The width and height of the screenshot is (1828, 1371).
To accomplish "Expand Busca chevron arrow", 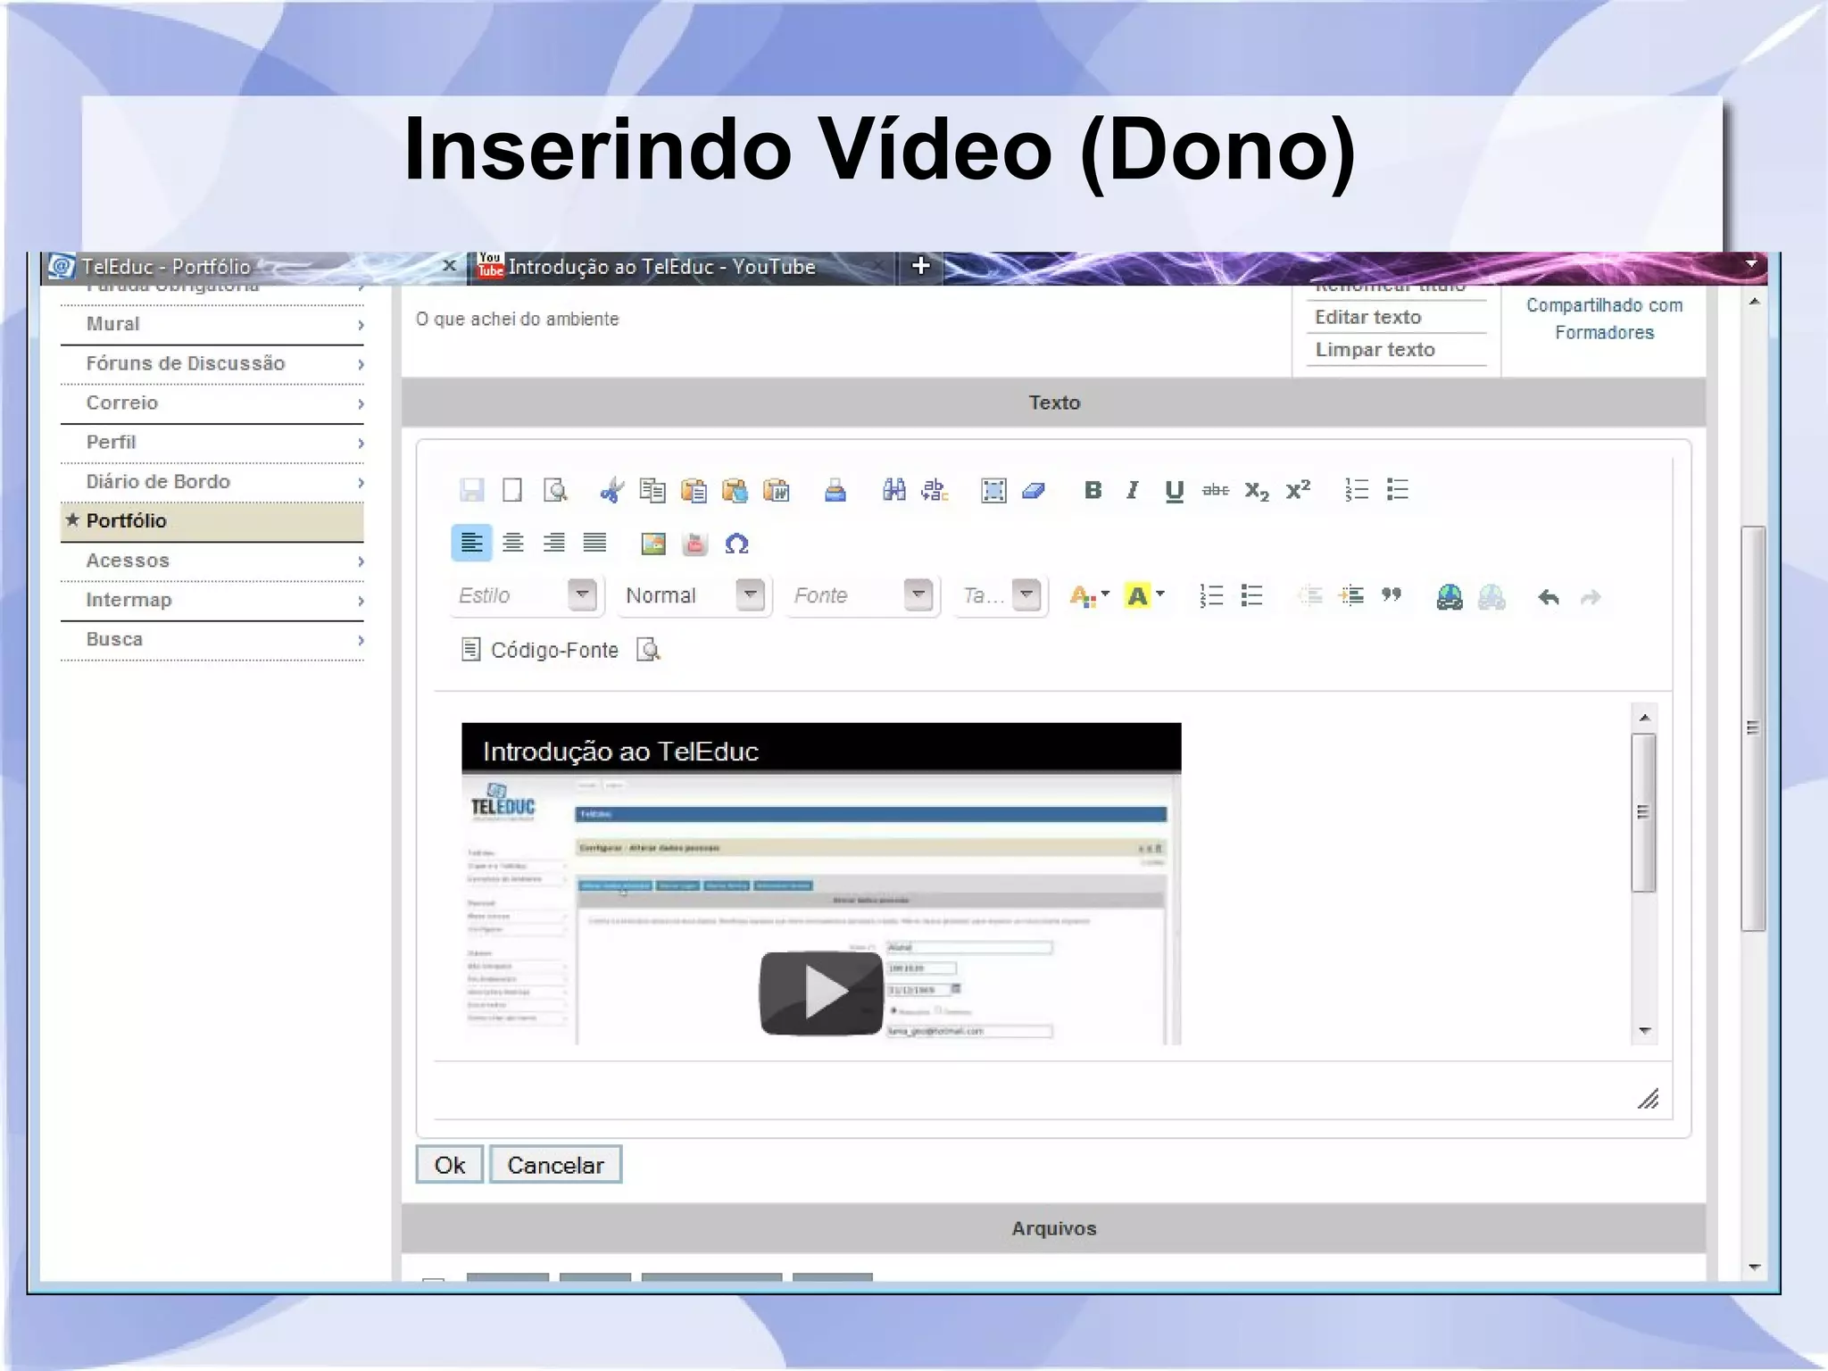I will click(361, 640).
